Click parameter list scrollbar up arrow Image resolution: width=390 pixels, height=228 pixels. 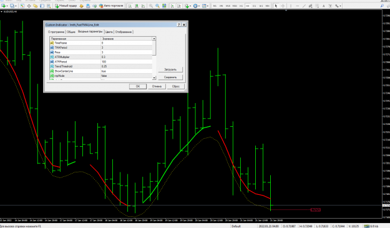[x=154, y=39]
